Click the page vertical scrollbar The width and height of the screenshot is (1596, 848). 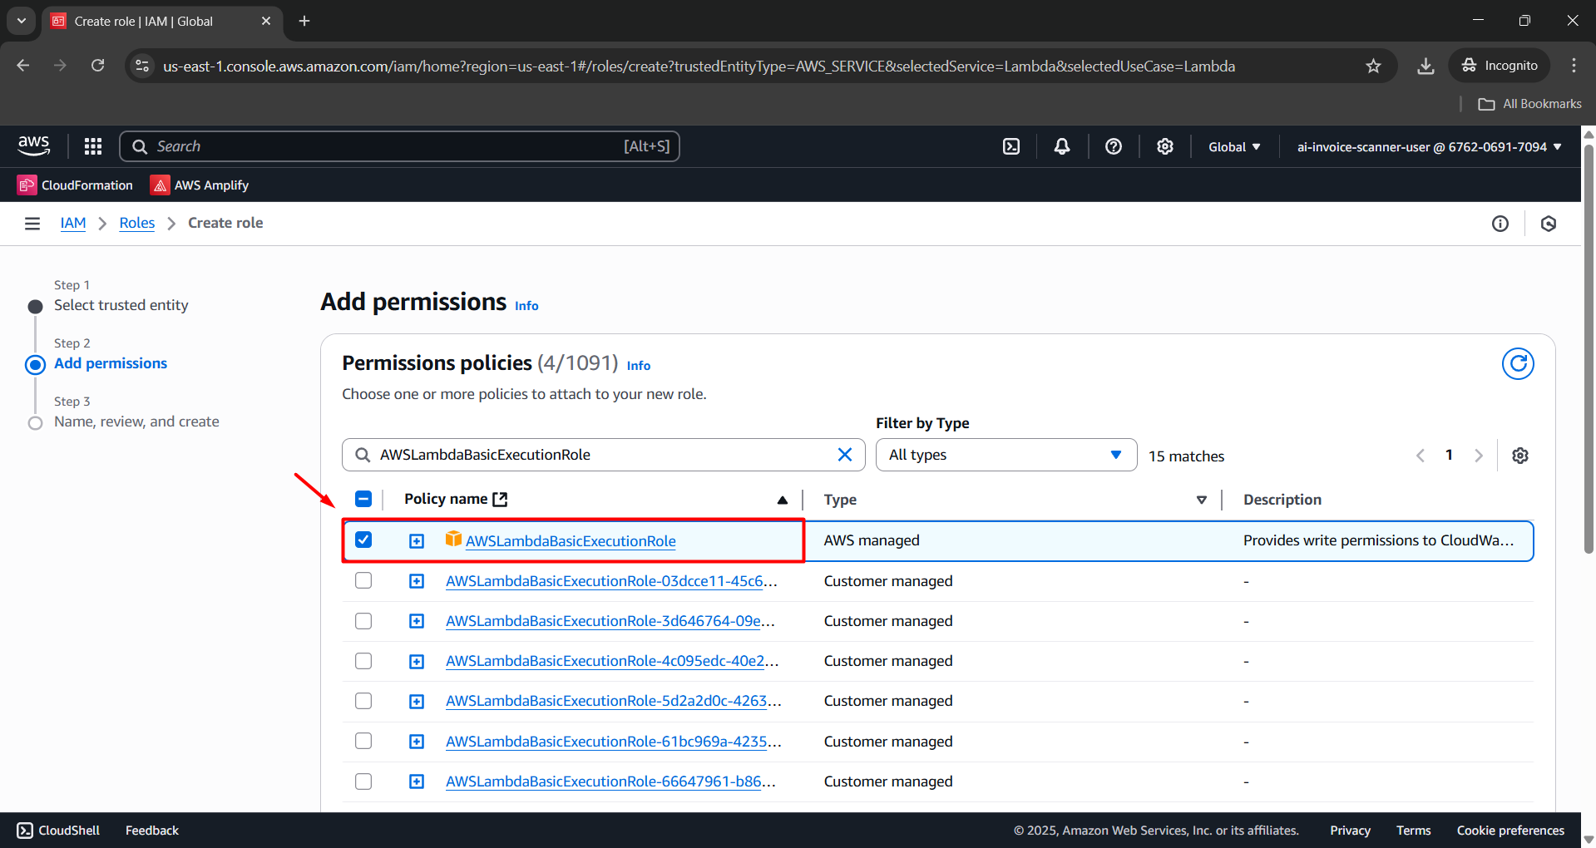click(1588, 349)
